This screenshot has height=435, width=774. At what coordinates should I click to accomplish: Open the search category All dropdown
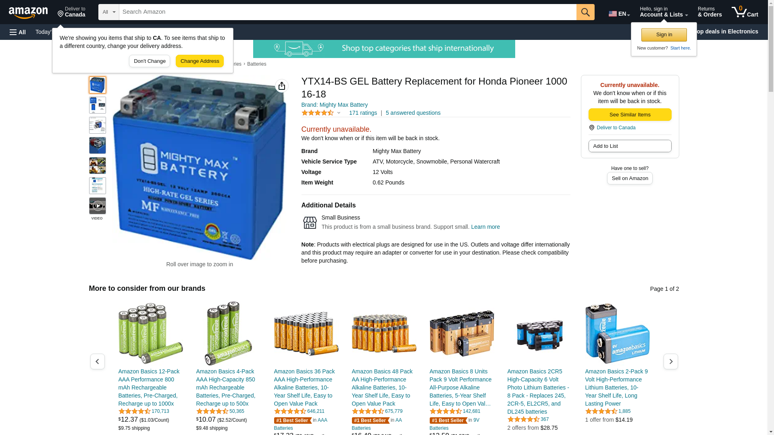point(109,12)
